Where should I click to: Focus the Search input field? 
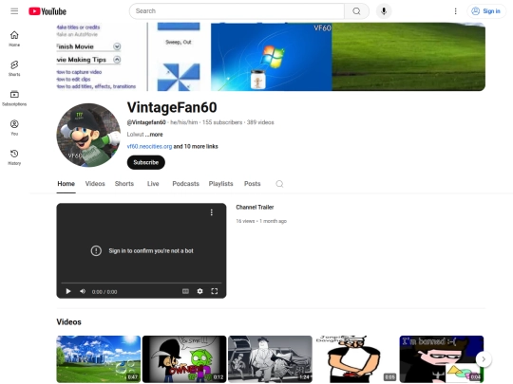[x=237, y=11]
